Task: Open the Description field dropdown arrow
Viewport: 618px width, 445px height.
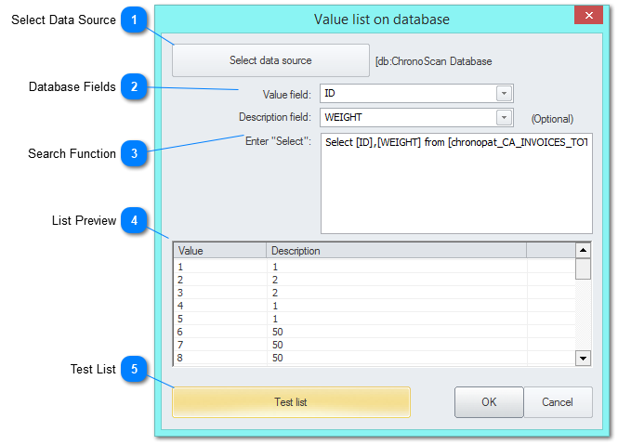Action: click(x=504, y=117)
